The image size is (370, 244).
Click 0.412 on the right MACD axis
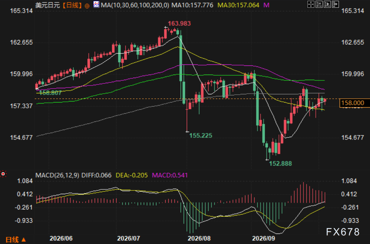(349, 194)
